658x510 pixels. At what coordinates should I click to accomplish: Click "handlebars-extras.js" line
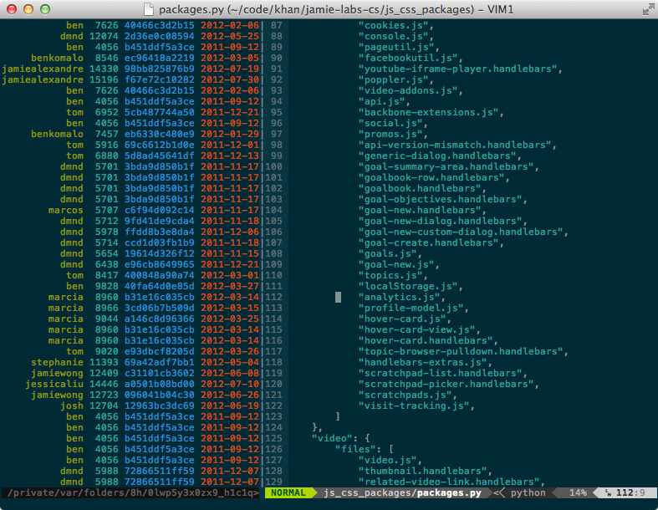(x=425, y=363)
